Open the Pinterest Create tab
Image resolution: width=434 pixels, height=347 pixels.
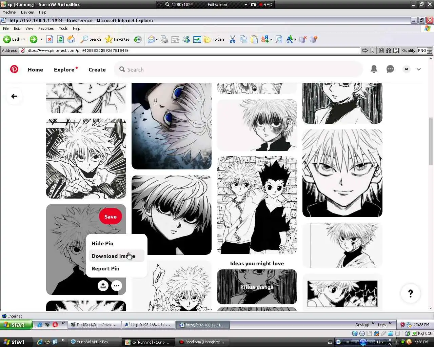[x=97, y=69]
